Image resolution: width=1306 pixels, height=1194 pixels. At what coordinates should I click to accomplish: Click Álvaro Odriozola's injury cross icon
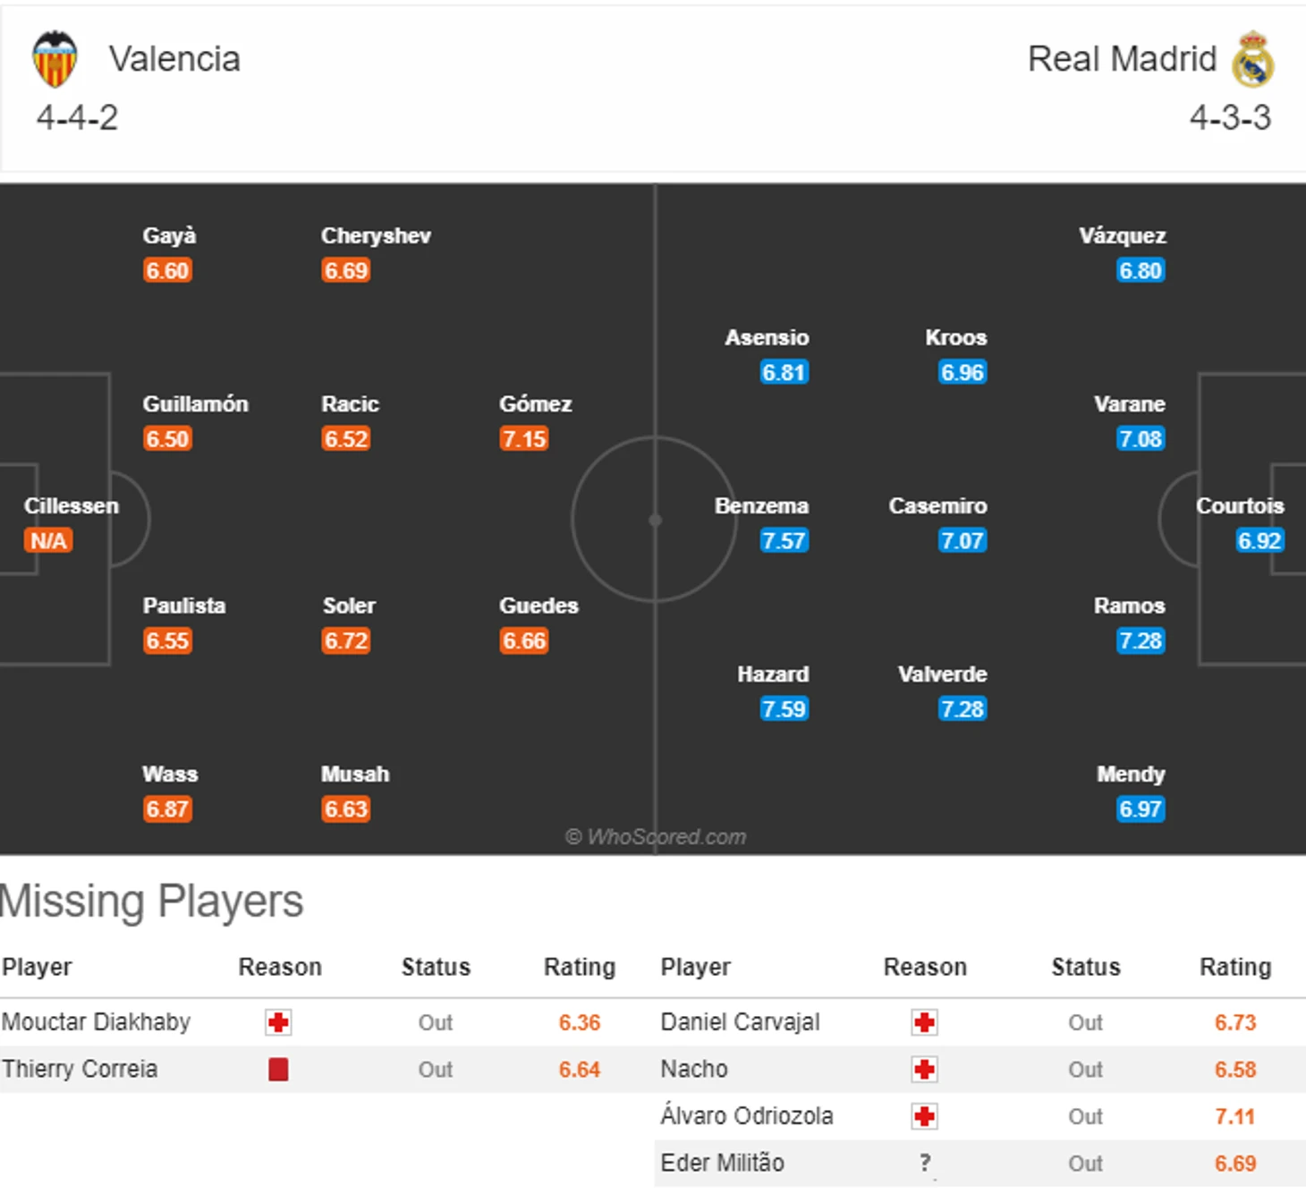925,1116
